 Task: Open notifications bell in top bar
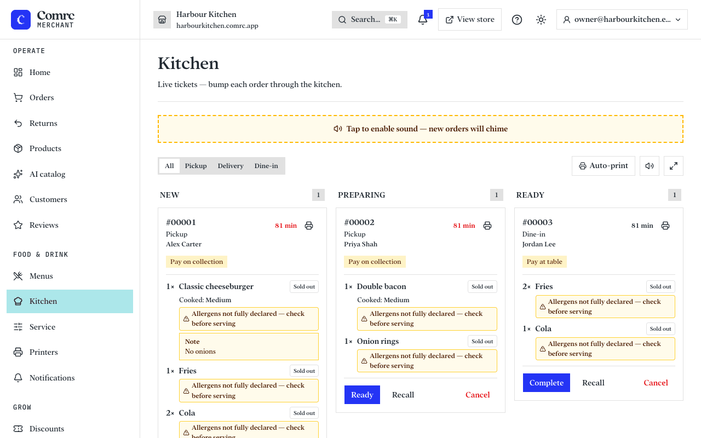(x=423, y=20)
